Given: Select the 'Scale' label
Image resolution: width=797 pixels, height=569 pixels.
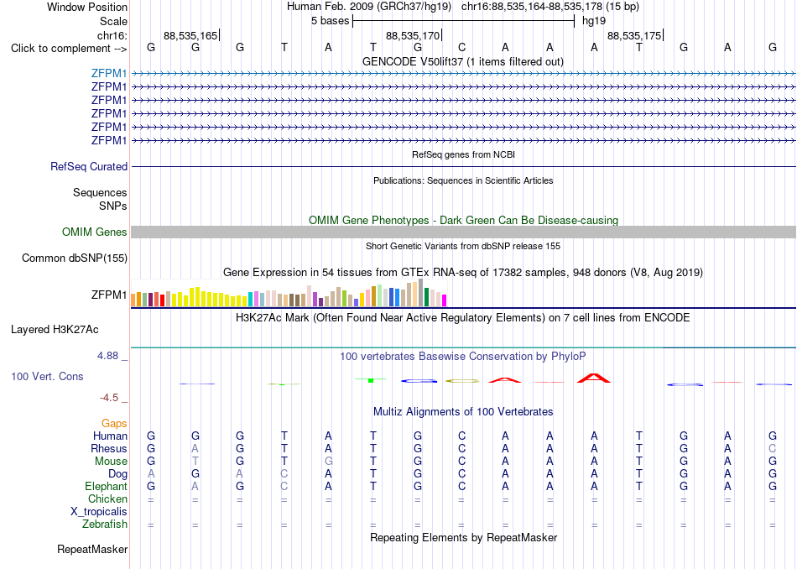Looking at the screenshot, I should [x=113, y=21].
